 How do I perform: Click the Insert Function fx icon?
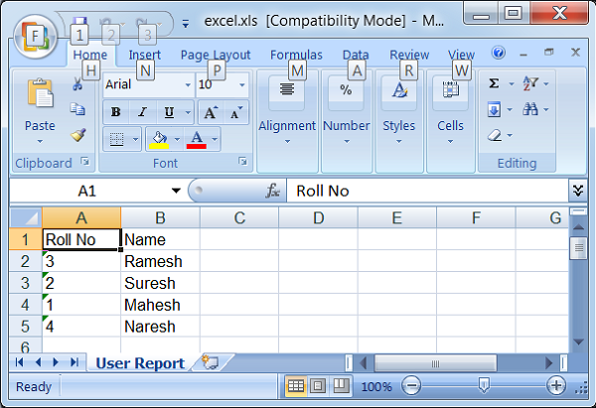click(x=272, y=191)
